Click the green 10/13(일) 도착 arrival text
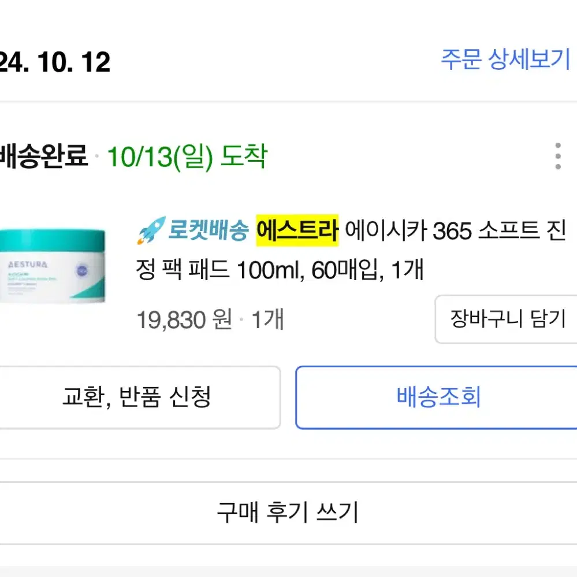The height and width of the screenshot is (577, 577). coord(187,157)
